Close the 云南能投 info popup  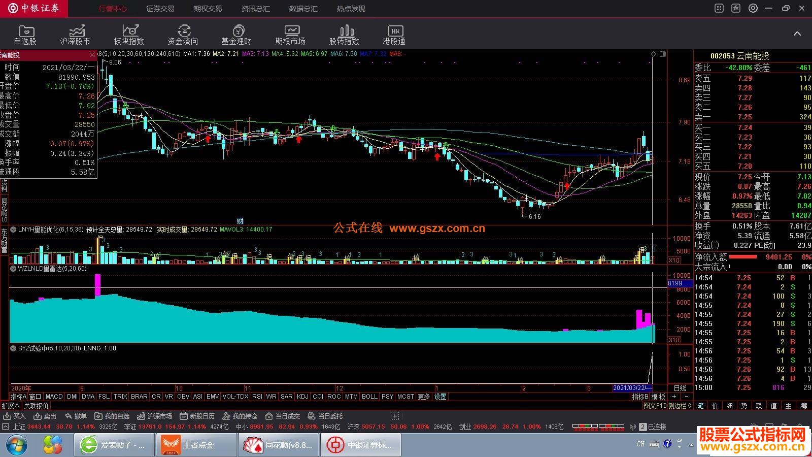(92, 55)
